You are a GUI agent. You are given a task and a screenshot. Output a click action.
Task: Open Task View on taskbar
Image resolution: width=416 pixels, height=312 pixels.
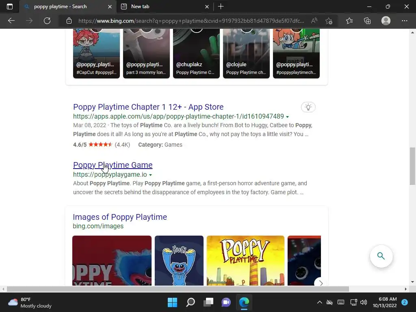click(x=208, y=302)
